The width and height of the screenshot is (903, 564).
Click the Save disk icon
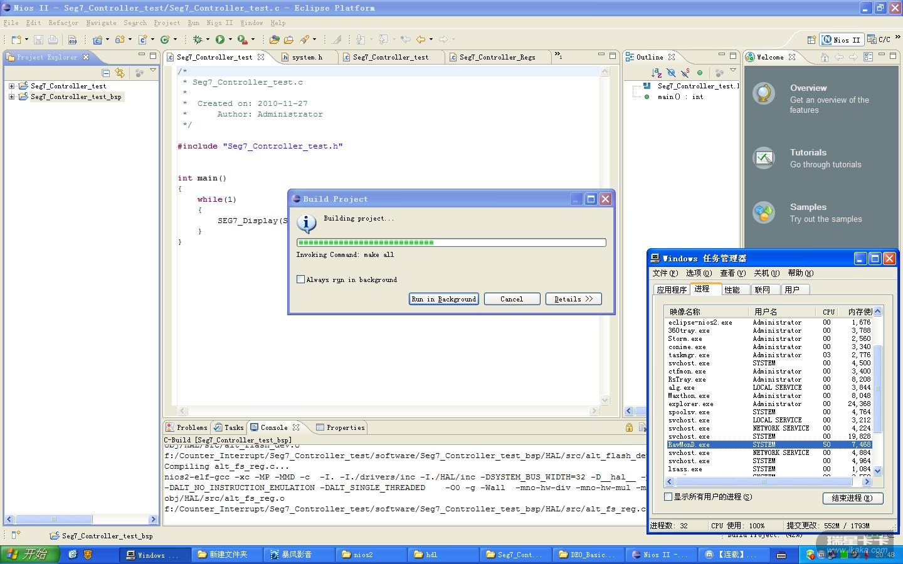[38, 39]
